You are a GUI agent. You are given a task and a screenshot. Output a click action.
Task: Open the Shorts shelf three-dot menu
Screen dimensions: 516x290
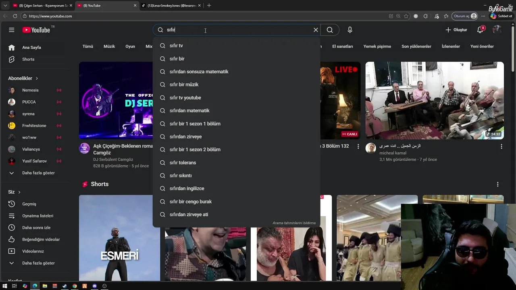[498, 184]
